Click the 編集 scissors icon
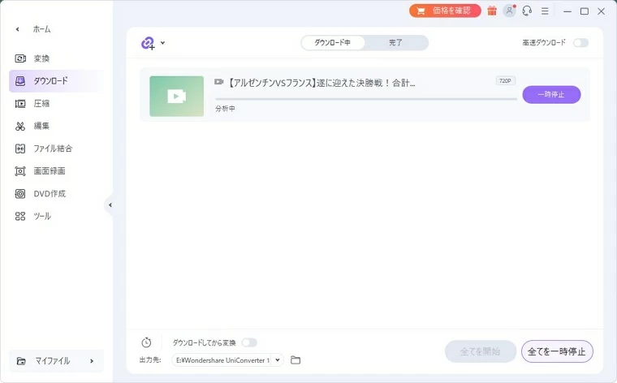 pyautogui.click(x=20, y=127)
